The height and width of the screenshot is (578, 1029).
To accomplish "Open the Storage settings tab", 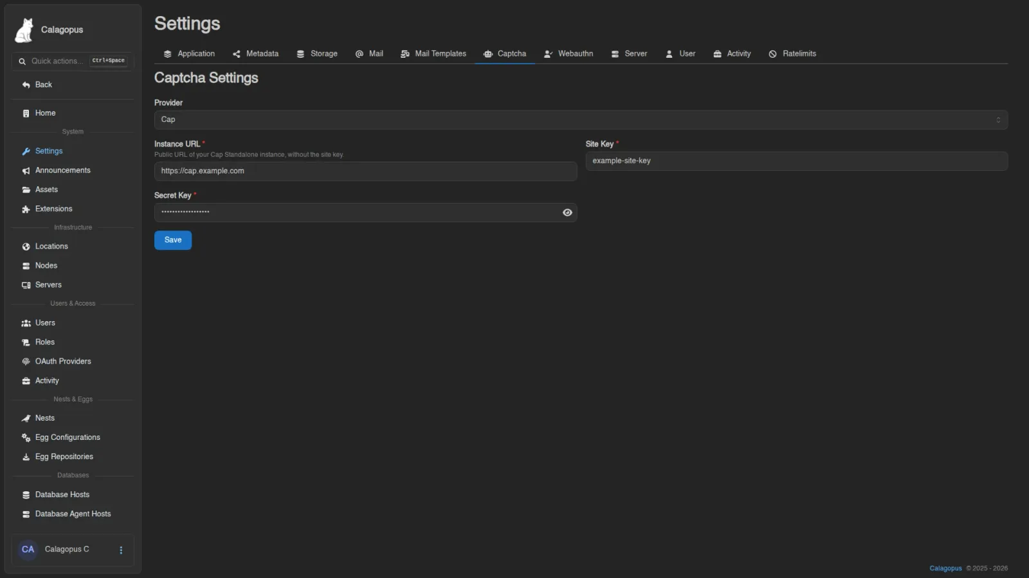I will pos(317,54).
